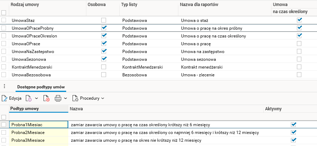Sort by the Podtyp umowy column header
317x146 pixels.
click(x=25, y=109)
